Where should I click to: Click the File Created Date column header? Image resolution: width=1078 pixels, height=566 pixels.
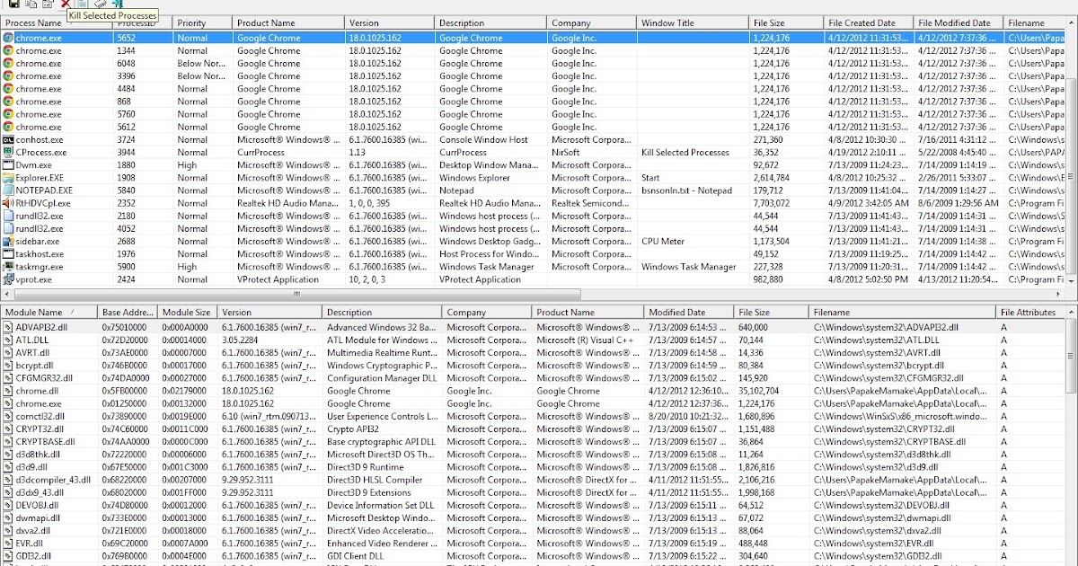(869, 22)
